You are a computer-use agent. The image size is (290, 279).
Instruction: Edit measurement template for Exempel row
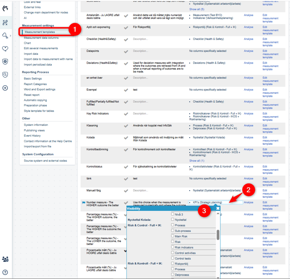pos(270,93)
